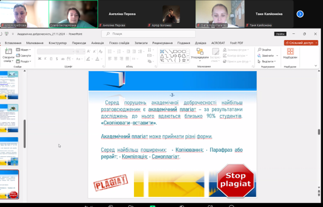
Task: Open the Design (Конструктор) tab
Action: coord(57,43)
